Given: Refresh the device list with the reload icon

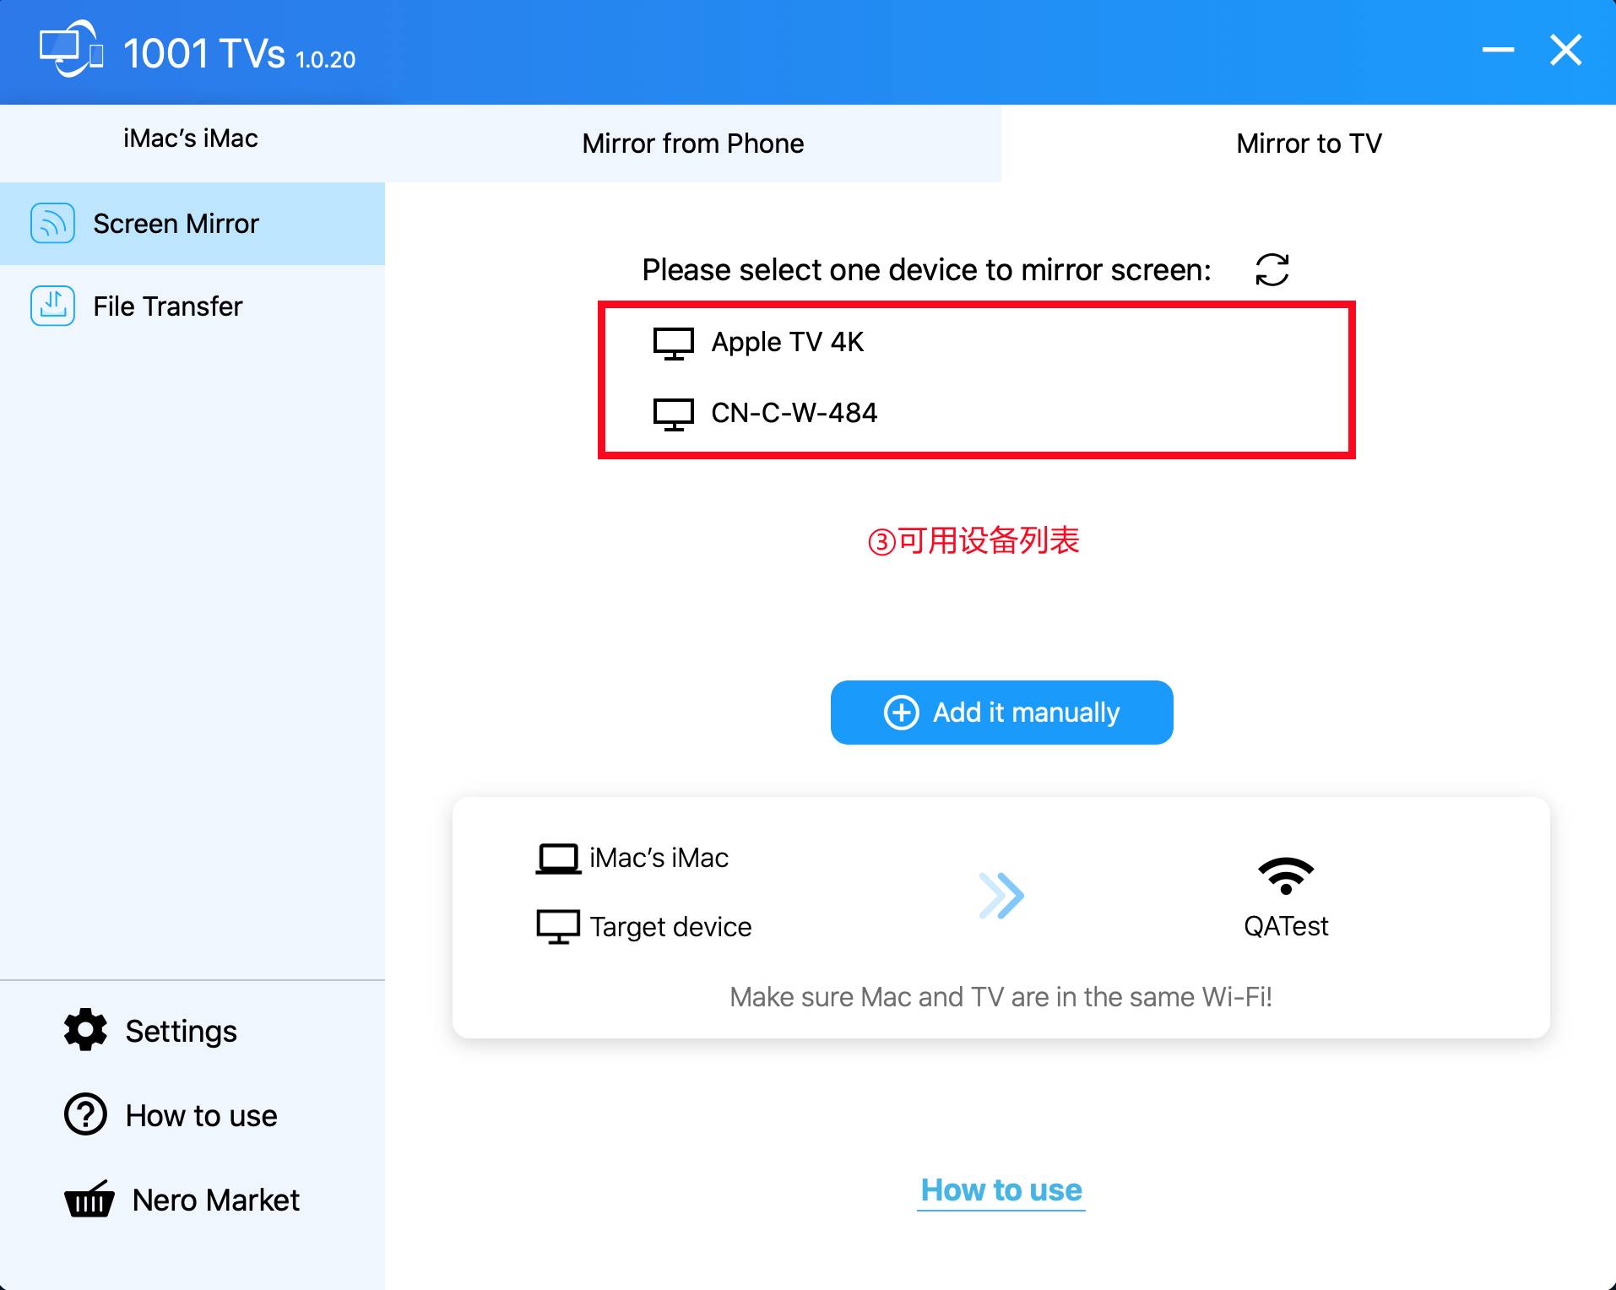Looking at the screenshot, I should [x=1272, y=270].
